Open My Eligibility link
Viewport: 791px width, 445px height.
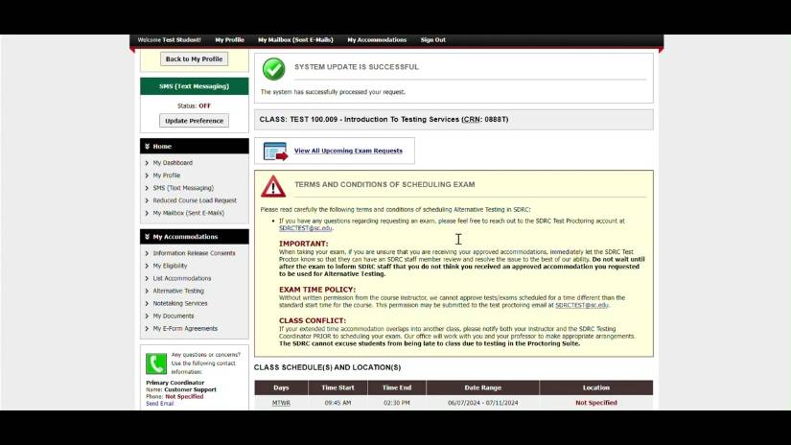pyautogui.click(x=170, y=266)
